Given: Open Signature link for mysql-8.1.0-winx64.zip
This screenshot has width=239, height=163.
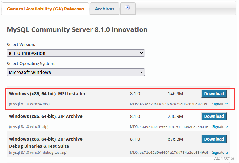Looking at the screenshot, I should click(220, 127).
